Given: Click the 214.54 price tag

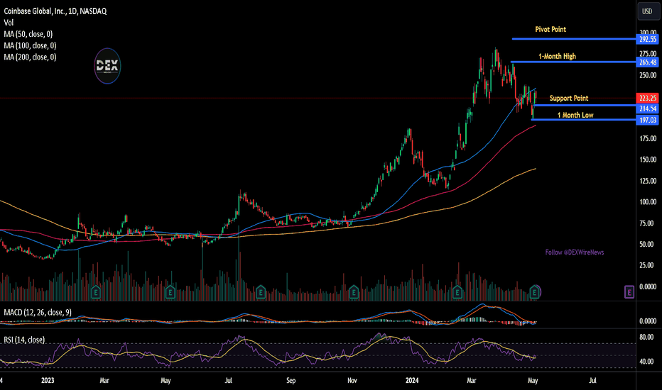Looking at the screenshot, I should (x=648, y=108).
